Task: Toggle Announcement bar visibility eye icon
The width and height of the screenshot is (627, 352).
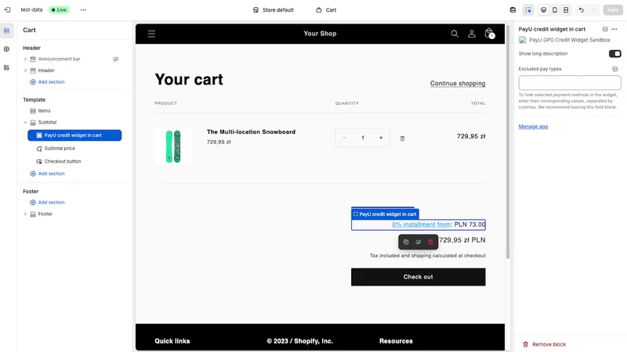Action: coord(115,59)
